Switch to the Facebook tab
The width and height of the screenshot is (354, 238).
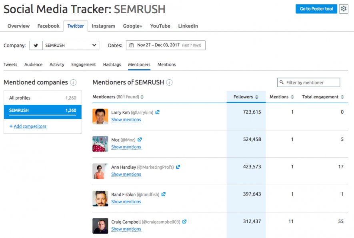click(x=48, y=26)
